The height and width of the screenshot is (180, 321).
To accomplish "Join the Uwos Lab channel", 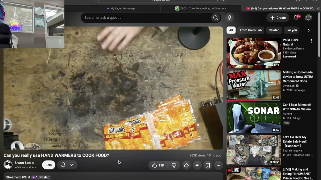I will coord(49,165).
